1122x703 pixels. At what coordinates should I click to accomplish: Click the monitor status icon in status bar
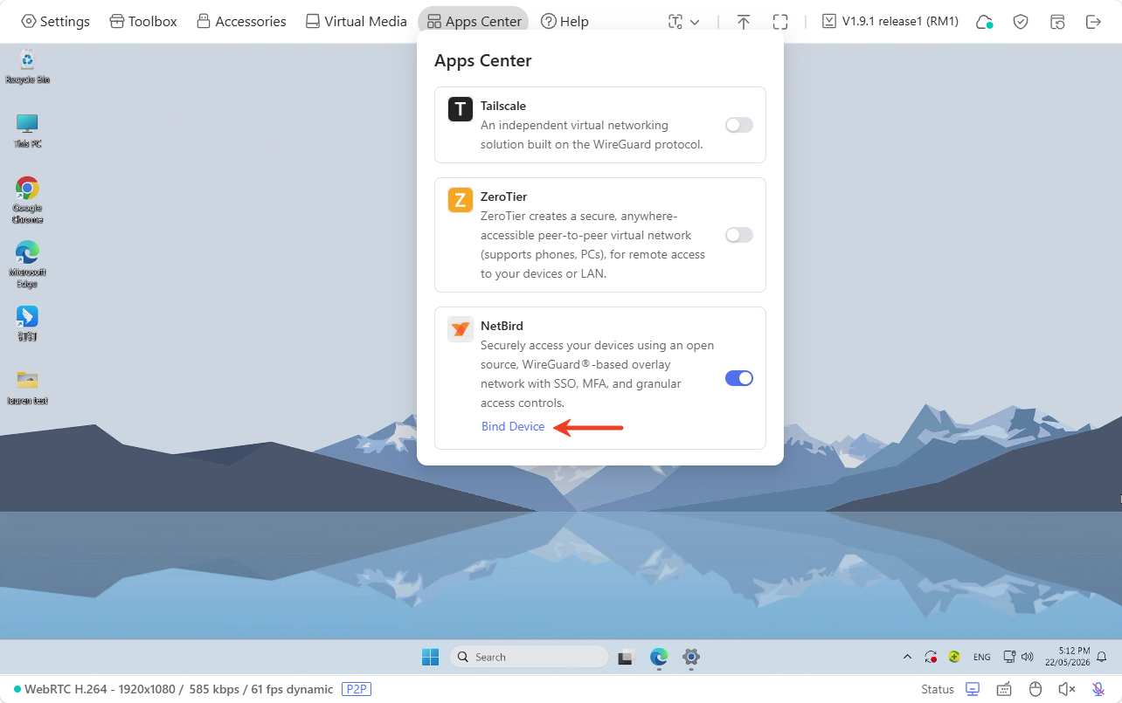[973, 689]
